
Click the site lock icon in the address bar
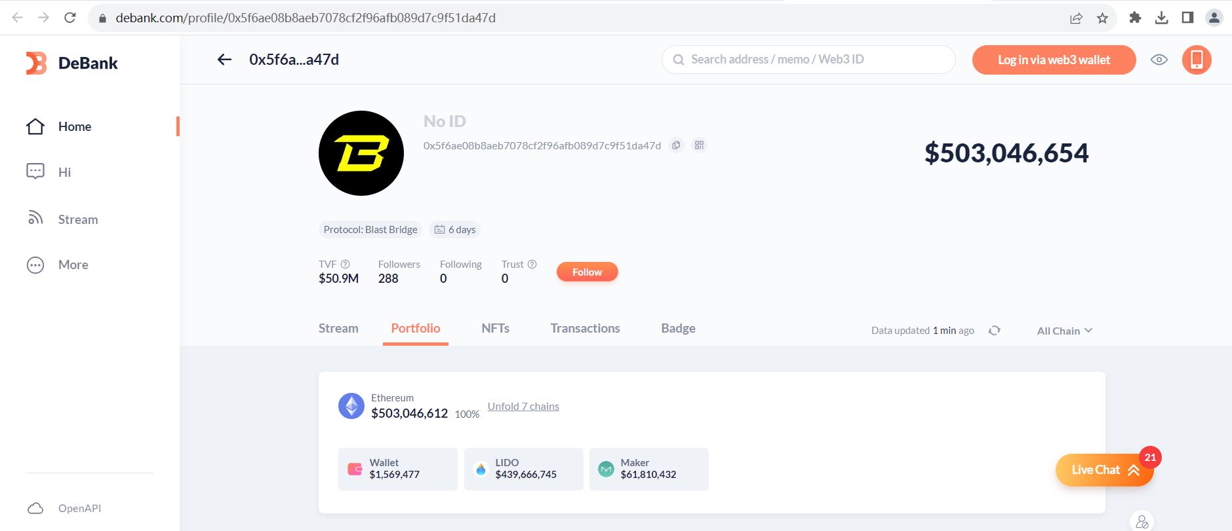click(102, 18)
